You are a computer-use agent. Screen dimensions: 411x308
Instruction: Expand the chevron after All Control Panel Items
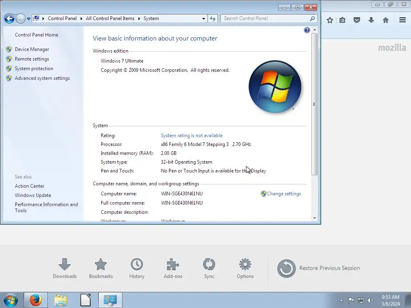point(139,18)
